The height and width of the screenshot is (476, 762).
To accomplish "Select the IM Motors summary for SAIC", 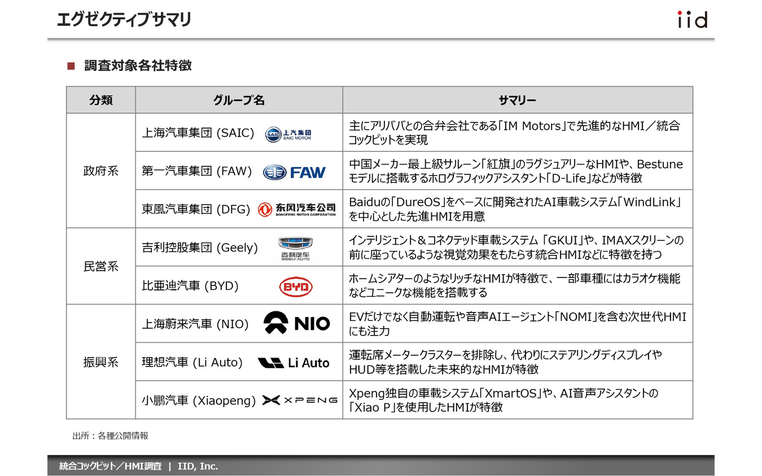I will click(515, 133).
